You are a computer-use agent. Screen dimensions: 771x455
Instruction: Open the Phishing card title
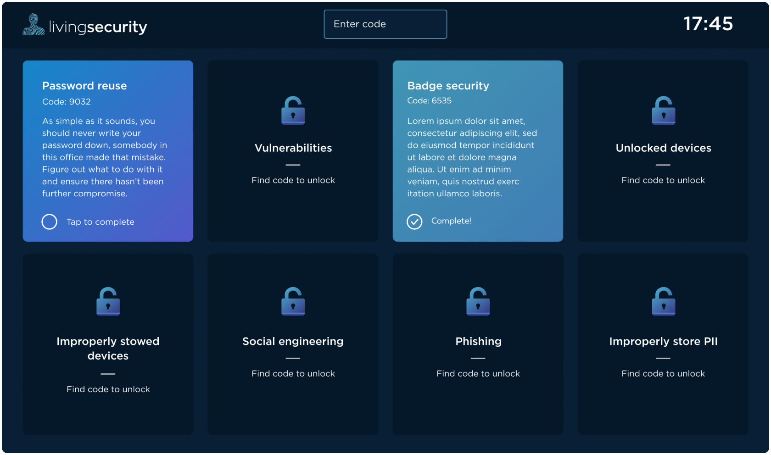[x=479, y=342]
